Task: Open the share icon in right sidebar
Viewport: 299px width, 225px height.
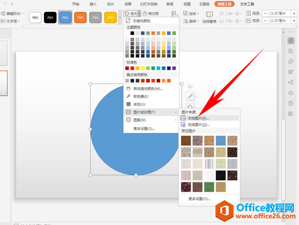Action: click(x=291, y=83)
